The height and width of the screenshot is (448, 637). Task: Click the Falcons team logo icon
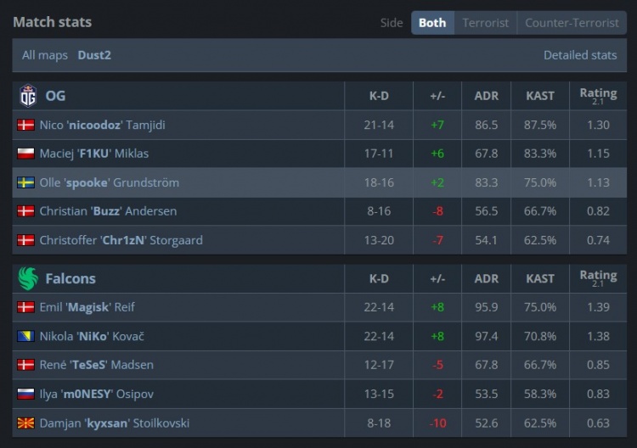tap(28, 278)
